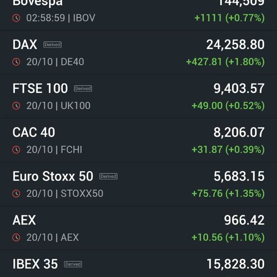Screen dimensions: 277x277
Task: Tap the CAC 40 price 8,206.07
Action: [x=239, y=132]
